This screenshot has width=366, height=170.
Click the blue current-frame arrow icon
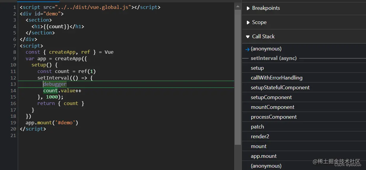click(x=247, y=49)
